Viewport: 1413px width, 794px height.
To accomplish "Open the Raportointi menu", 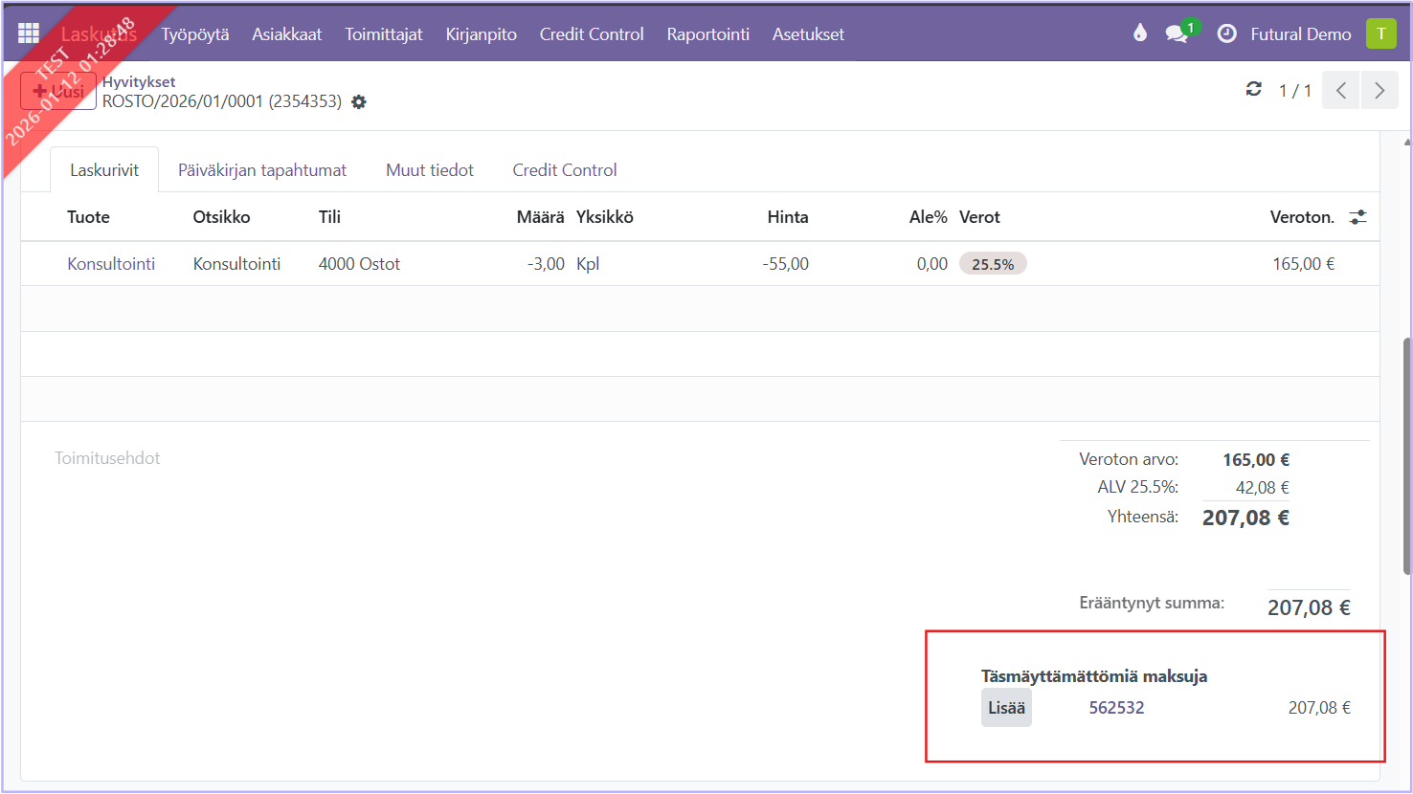I will point(707,34).
